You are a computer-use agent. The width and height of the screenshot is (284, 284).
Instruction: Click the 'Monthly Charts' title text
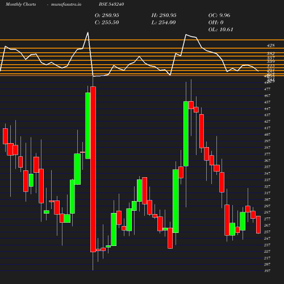click(20, 5)
